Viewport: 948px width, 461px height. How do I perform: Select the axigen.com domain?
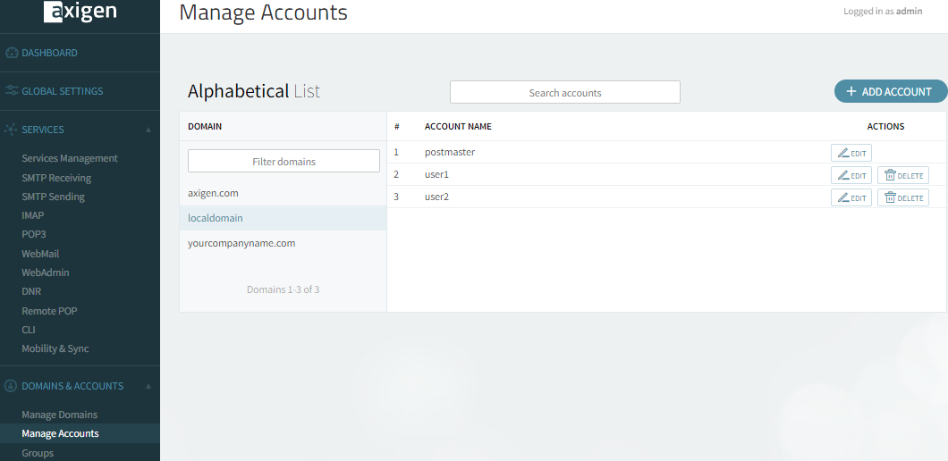pyautogui.click(x=213, y=193)
